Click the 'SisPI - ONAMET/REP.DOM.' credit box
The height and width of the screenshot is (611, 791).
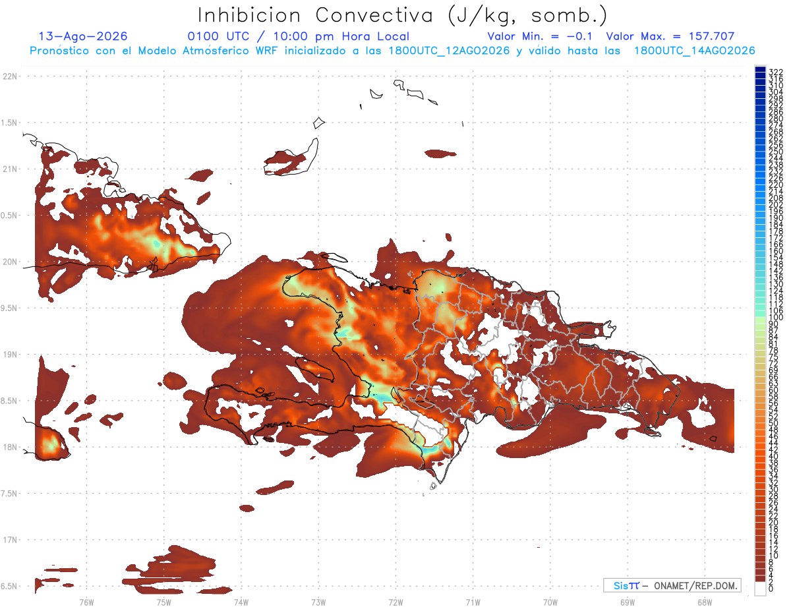[672, 585]
